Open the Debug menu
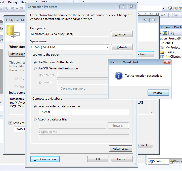182x171 pixels. point(12,2)
